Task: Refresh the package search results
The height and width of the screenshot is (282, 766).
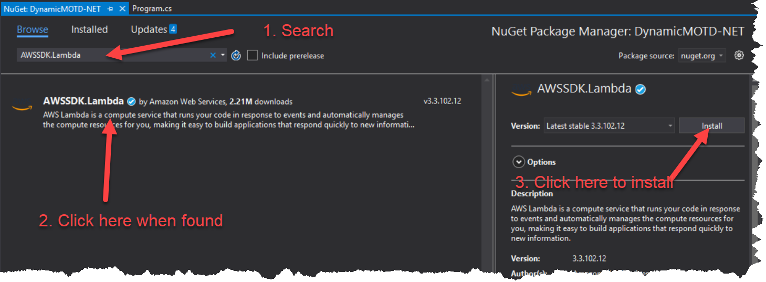Action: (x=236, y=55)
